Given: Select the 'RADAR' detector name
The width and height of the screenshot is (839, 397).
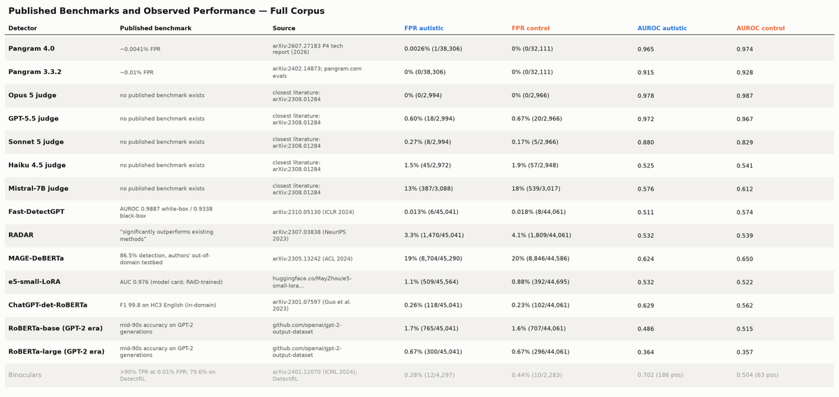Looking at the screenshot, I should 21,235.
